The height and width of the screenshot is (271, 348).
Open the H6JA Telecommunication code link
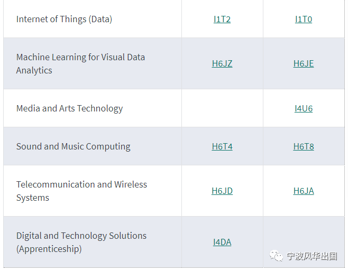coord(304,191)
